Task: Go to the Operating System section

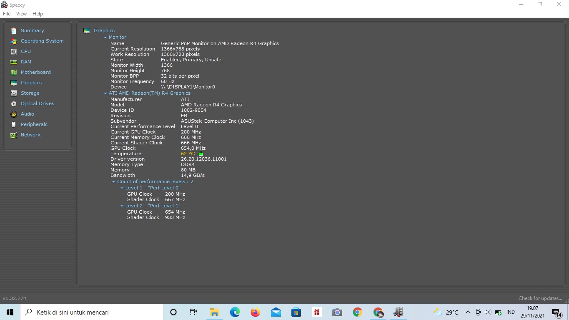Action: point(42,41)
